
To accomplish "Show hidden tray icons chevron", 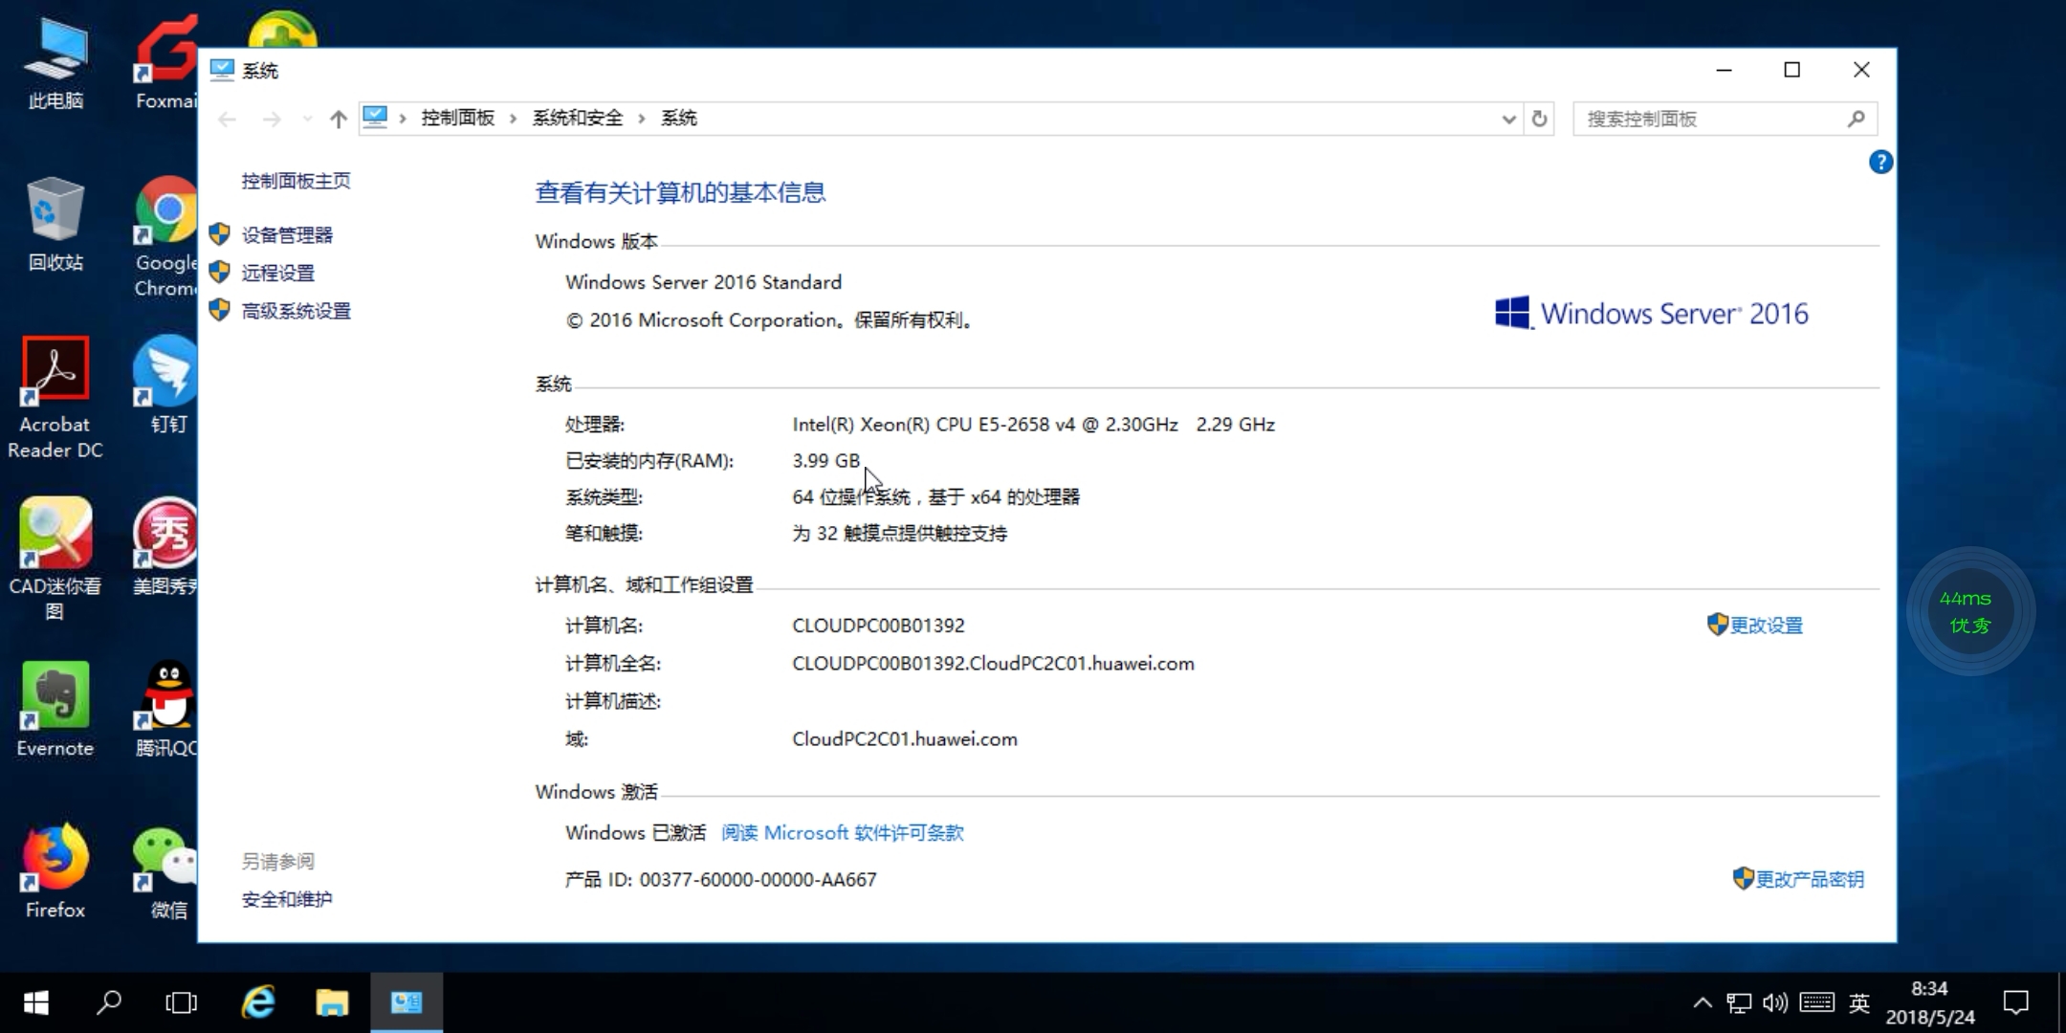I will pyautogui.click(x=1703, y=1002).
